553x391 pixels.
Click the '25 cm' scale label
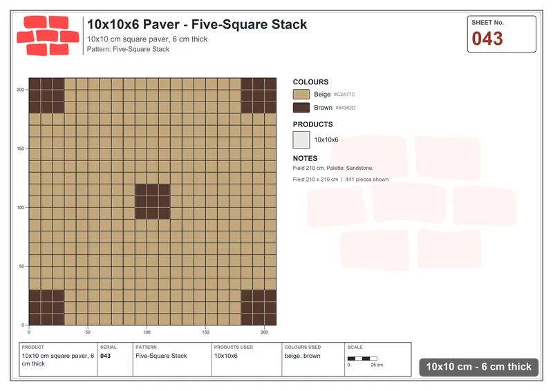tap(377, 365)
